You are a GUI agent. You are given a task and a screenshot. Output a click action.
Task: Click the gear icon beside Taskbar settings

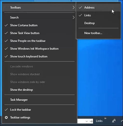click(6, 117)
